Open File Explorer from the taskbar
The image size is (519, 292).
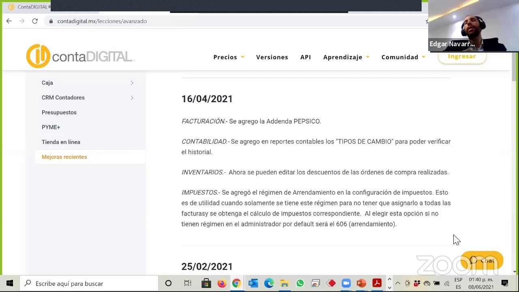[284, 283]
